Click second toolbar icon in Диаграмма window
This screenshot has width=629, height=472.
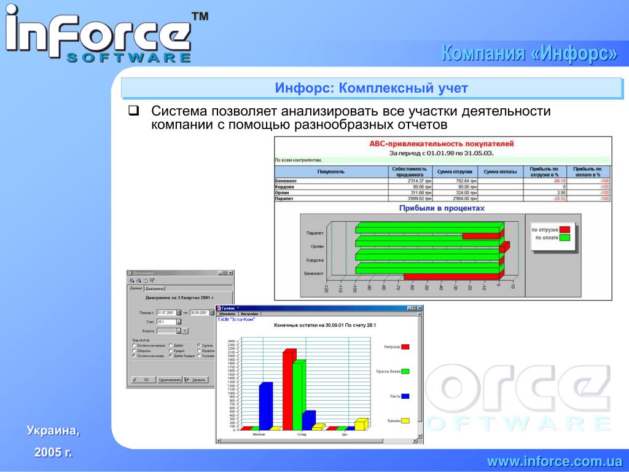tap(139, 280)
